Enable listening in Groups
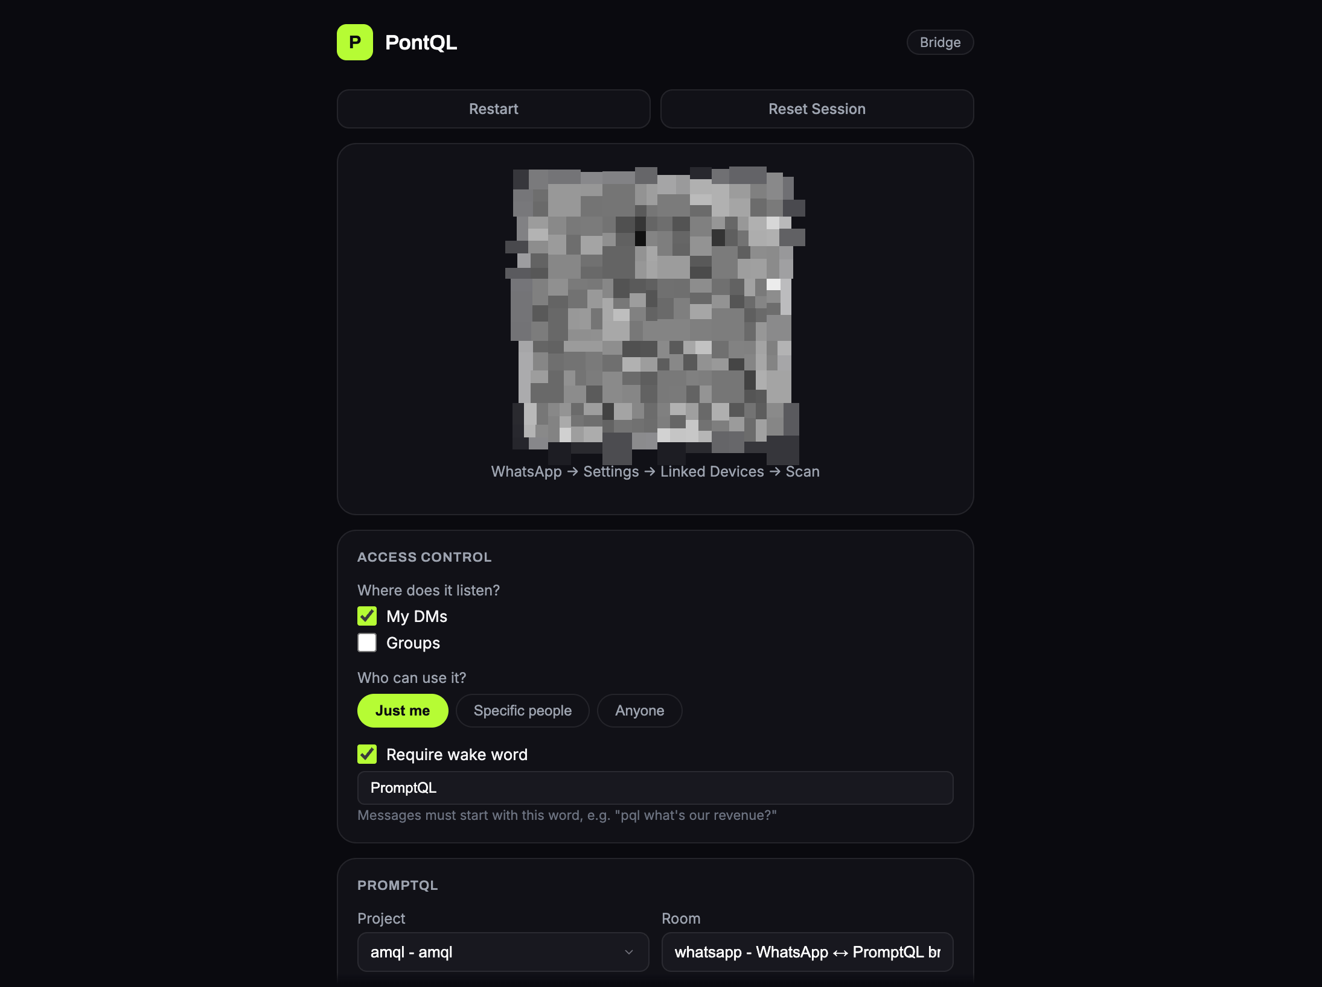The image size is (1322, 987). (367, 643)
